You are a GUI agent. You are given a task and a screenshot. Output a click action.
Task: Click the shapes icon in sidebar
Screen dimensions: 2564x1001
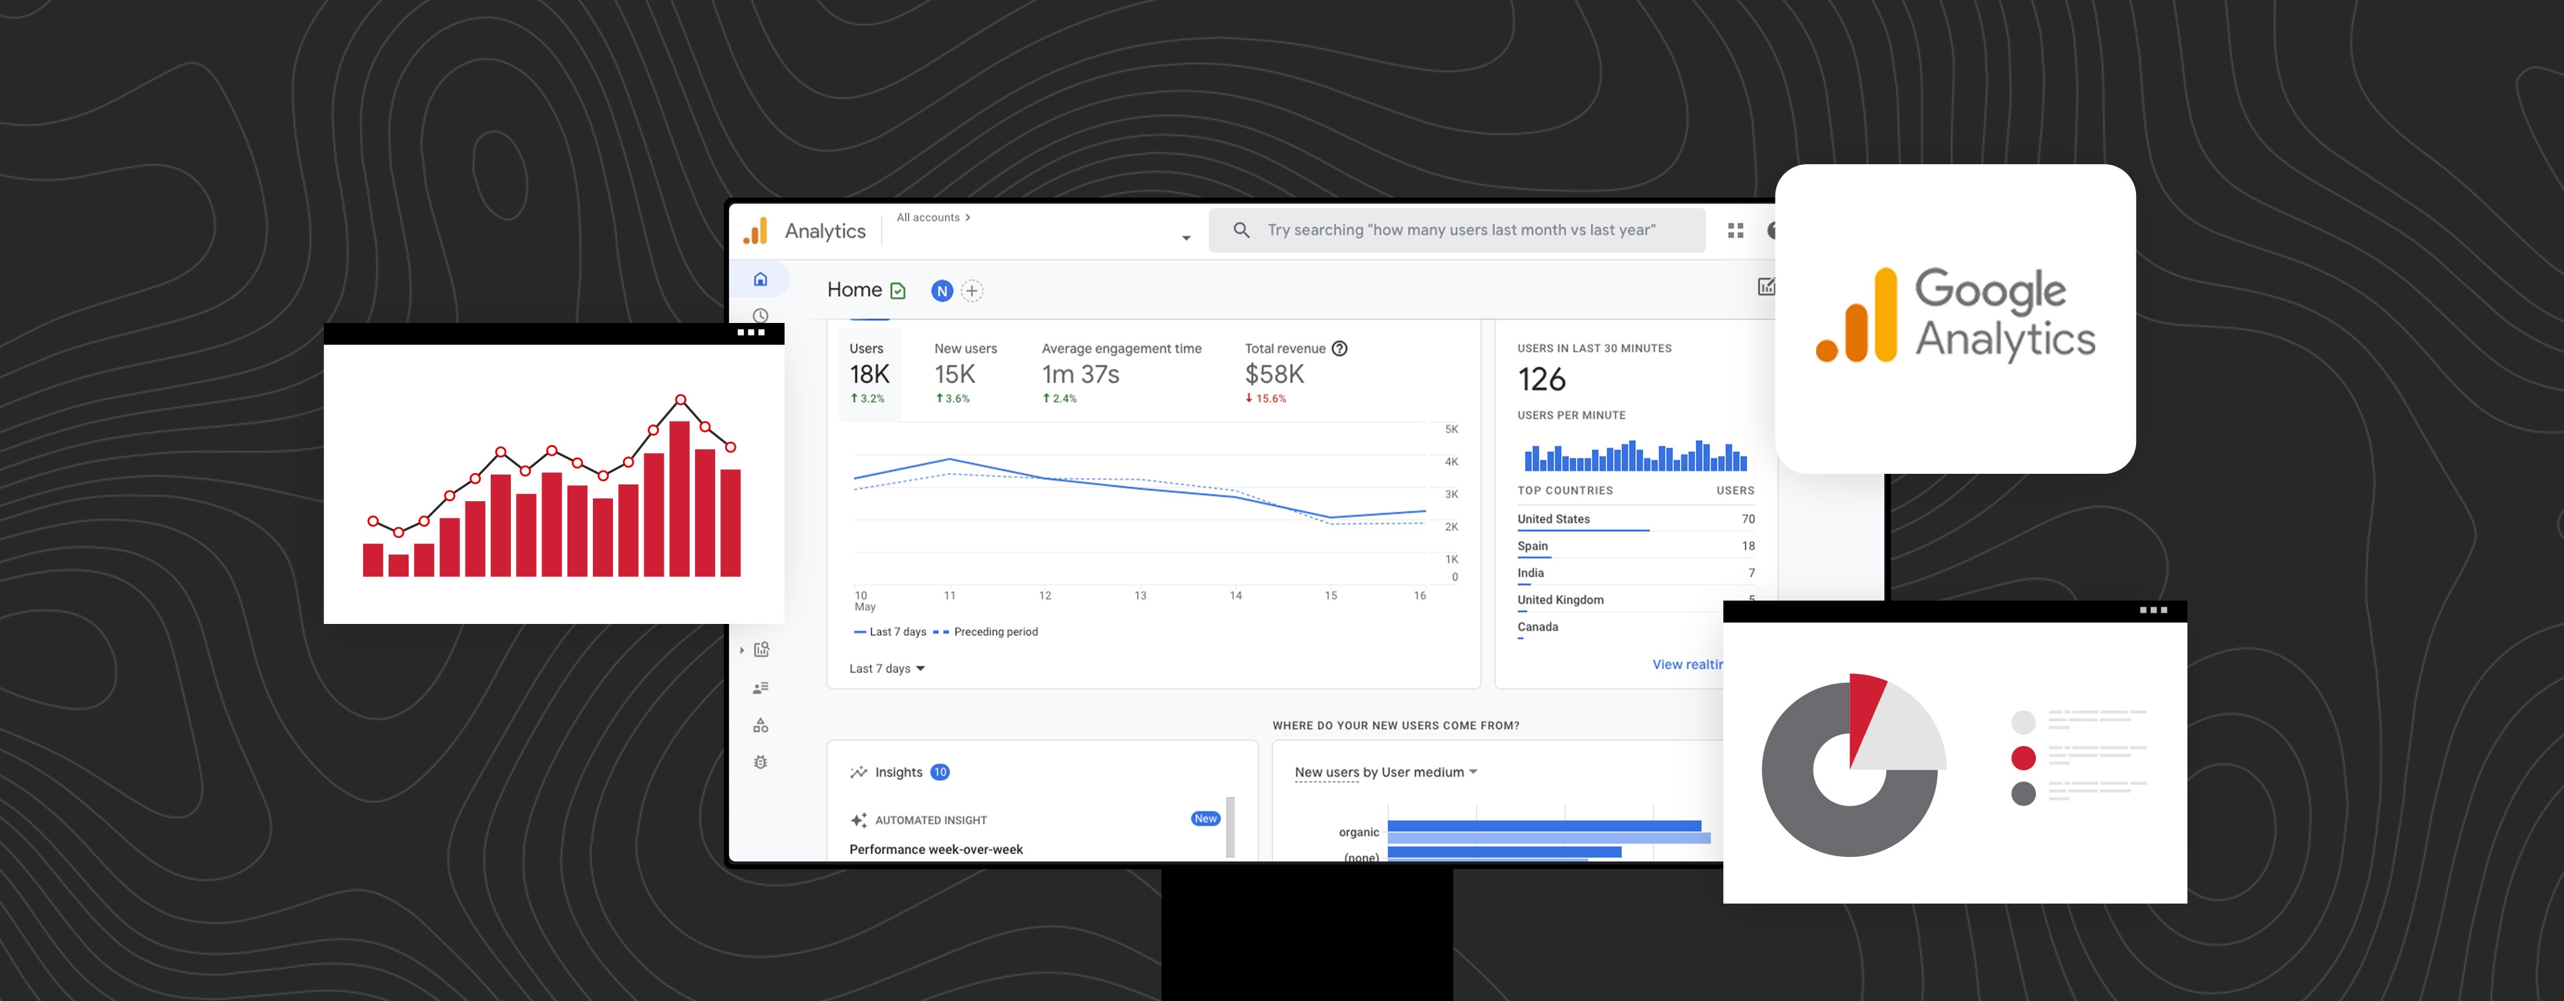(761, 725)
